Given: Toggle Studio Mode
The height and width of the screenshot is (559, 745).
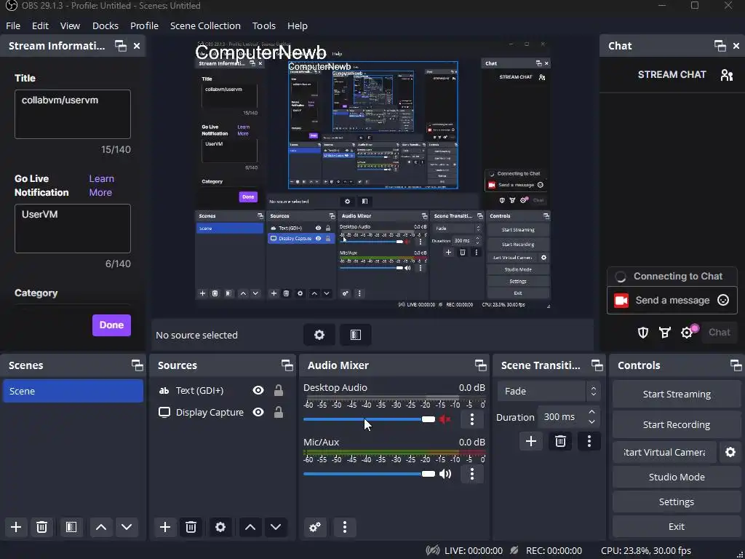Looking at the screenshot, I should 677,477.
